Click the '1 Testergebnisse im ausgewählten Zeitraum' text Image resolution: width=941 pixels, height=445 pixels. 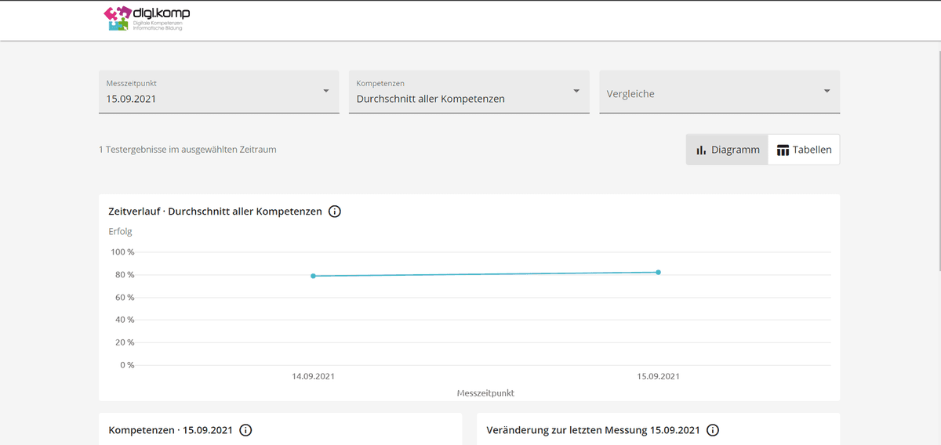187,150
